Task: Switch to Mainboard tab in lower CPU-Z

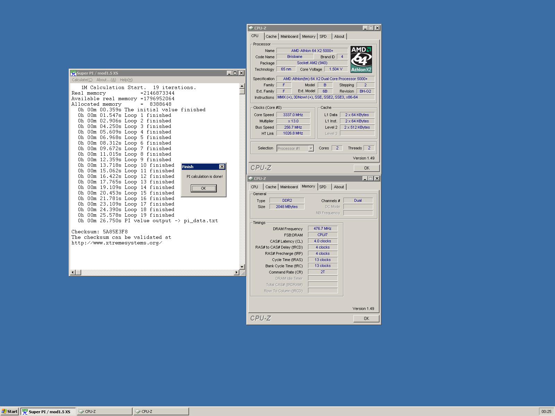Action: [289, 187]
